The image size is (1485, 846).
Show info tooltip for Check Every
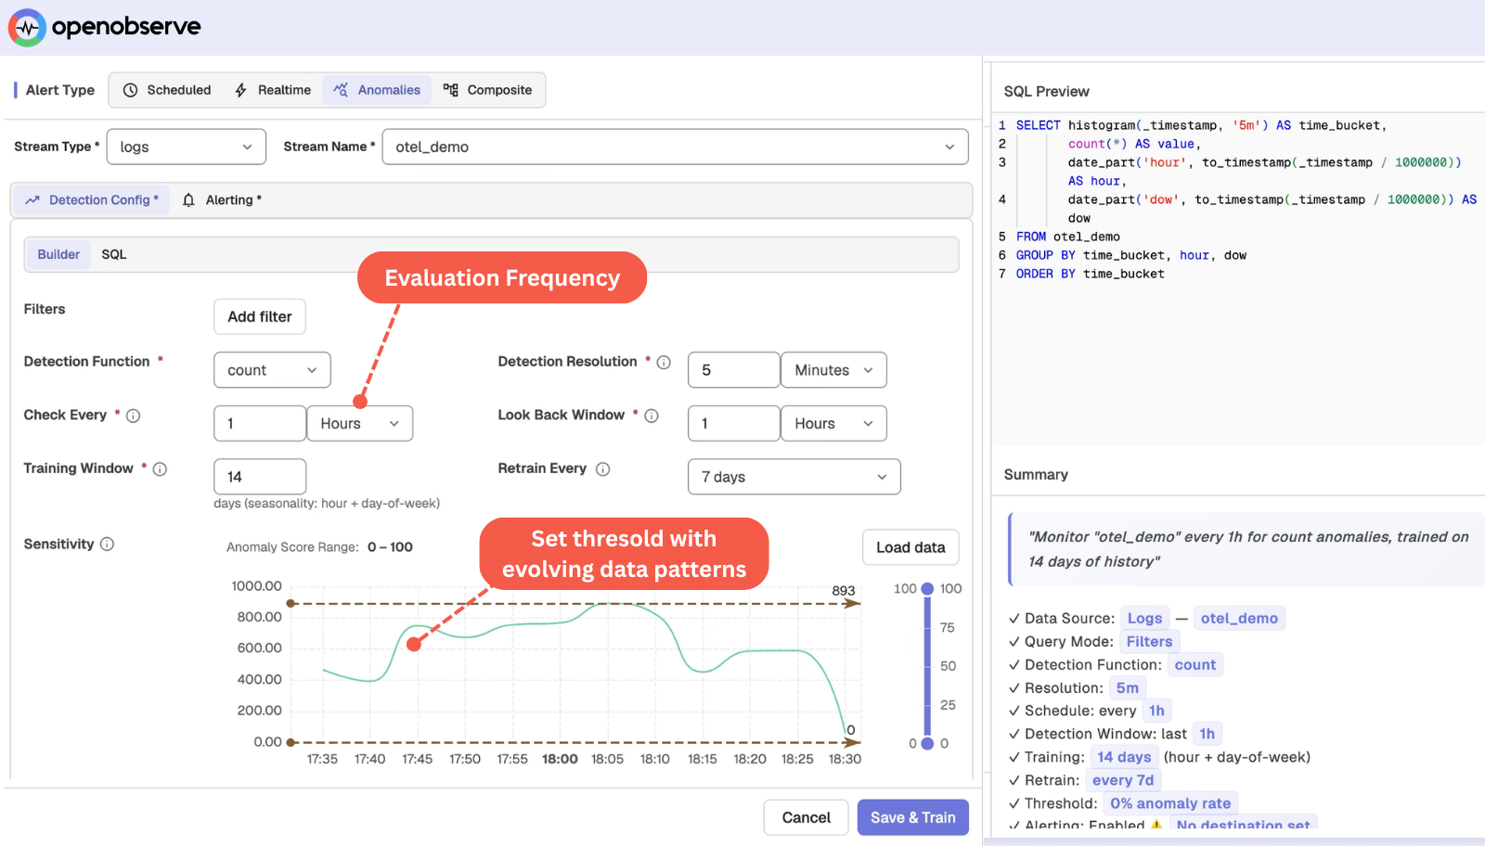(134, 416)
